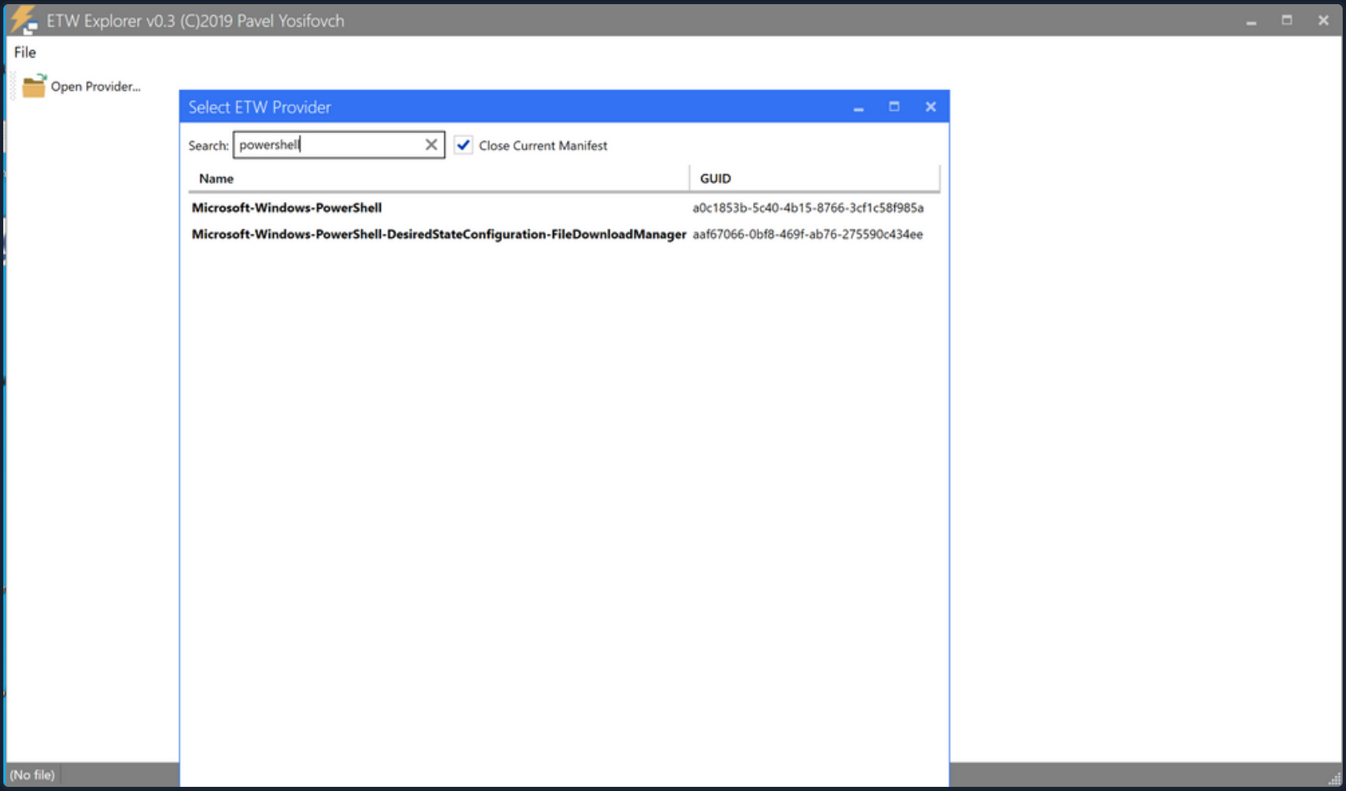
Task: Select the Microsoft-Windows-PowerShell provider
Action: point(286,208)
